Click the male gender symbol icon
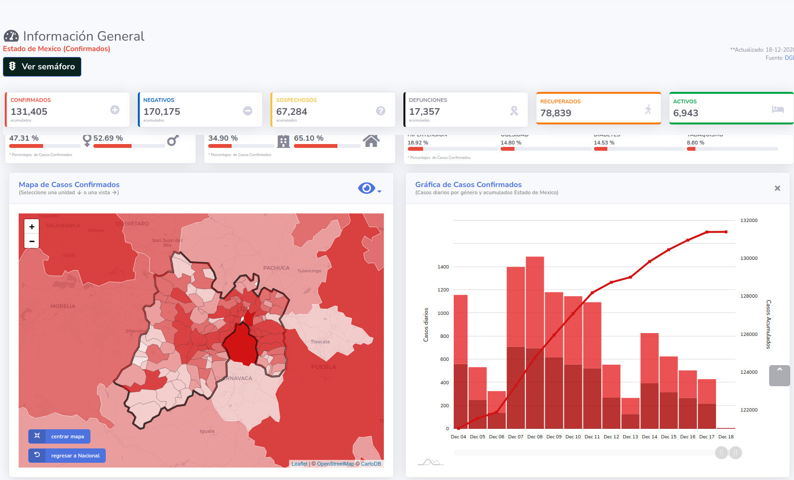Image resolution: width=794 pixels, height=480 pixels. click(x=173, y=140)
